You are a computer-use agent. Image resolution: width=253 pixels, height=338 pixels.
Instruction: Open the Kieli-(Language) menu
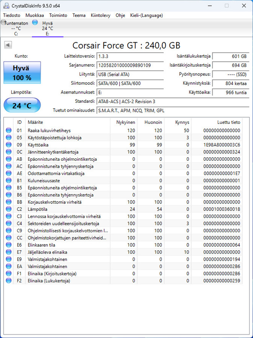[x=146, y=15]
